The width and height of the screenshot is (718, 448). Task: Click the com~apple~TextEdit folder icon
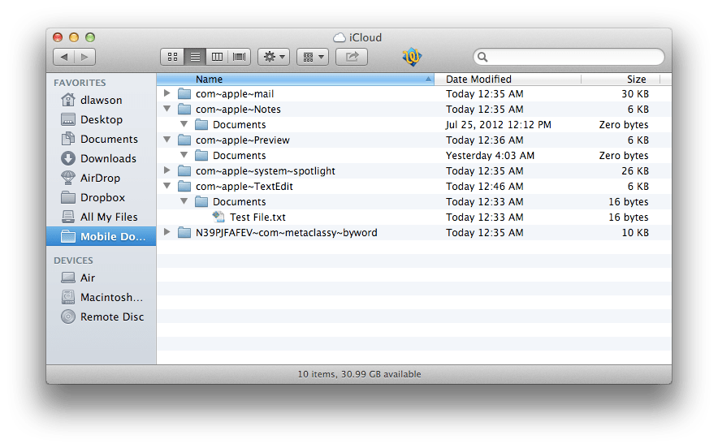click(x=184, y=186)
